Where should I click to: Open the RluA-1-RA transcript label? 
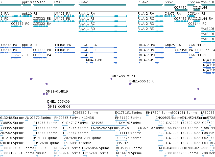pyautogui.click(x=87, y=14)
